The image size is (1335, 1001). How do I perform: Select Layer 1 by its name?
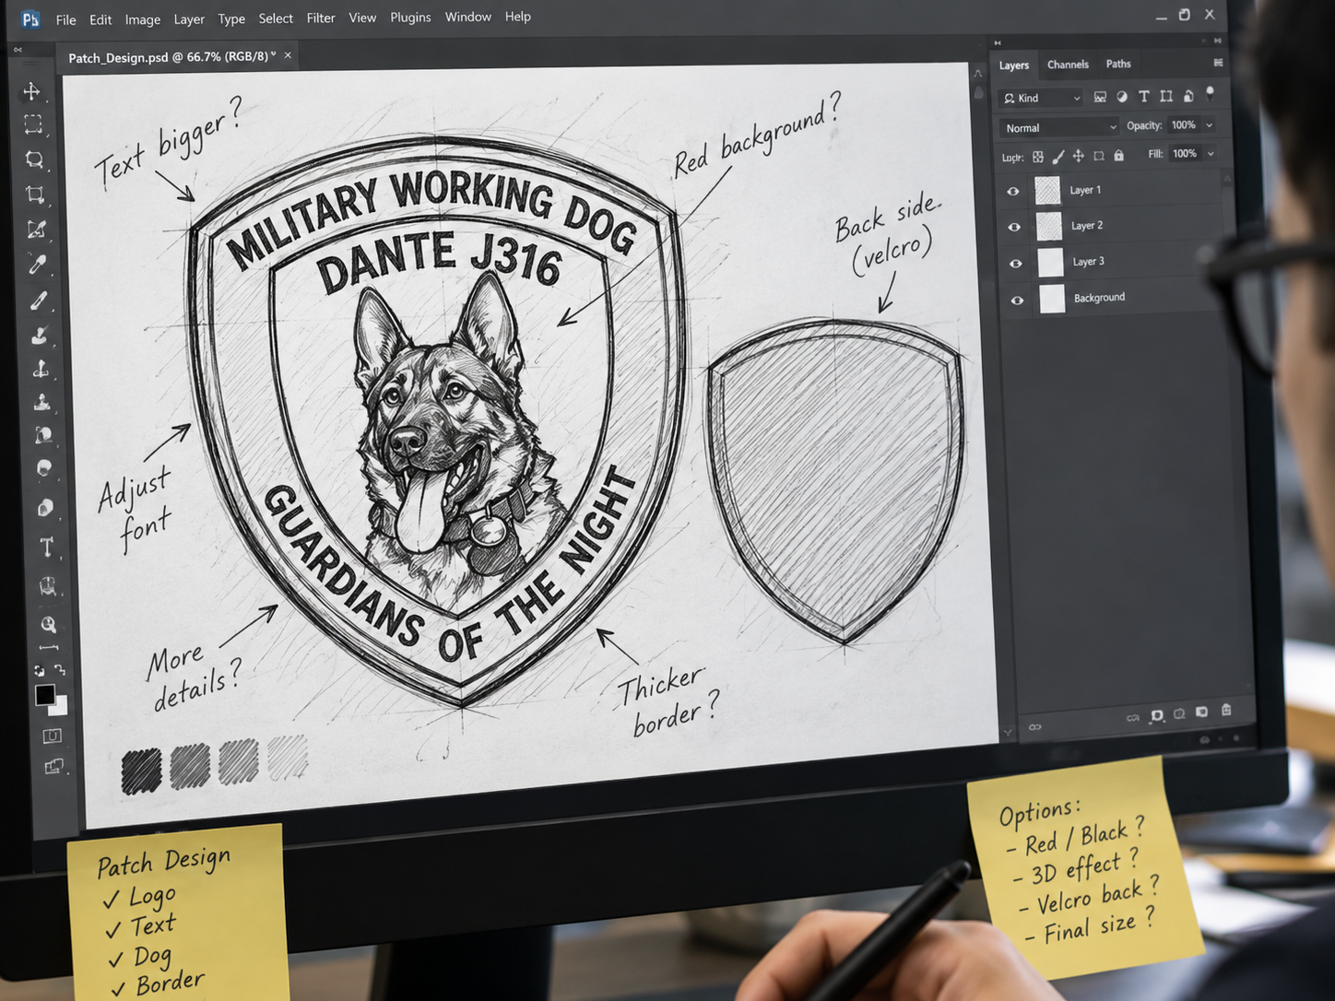pyautogui.click(x=1085, y=190)
